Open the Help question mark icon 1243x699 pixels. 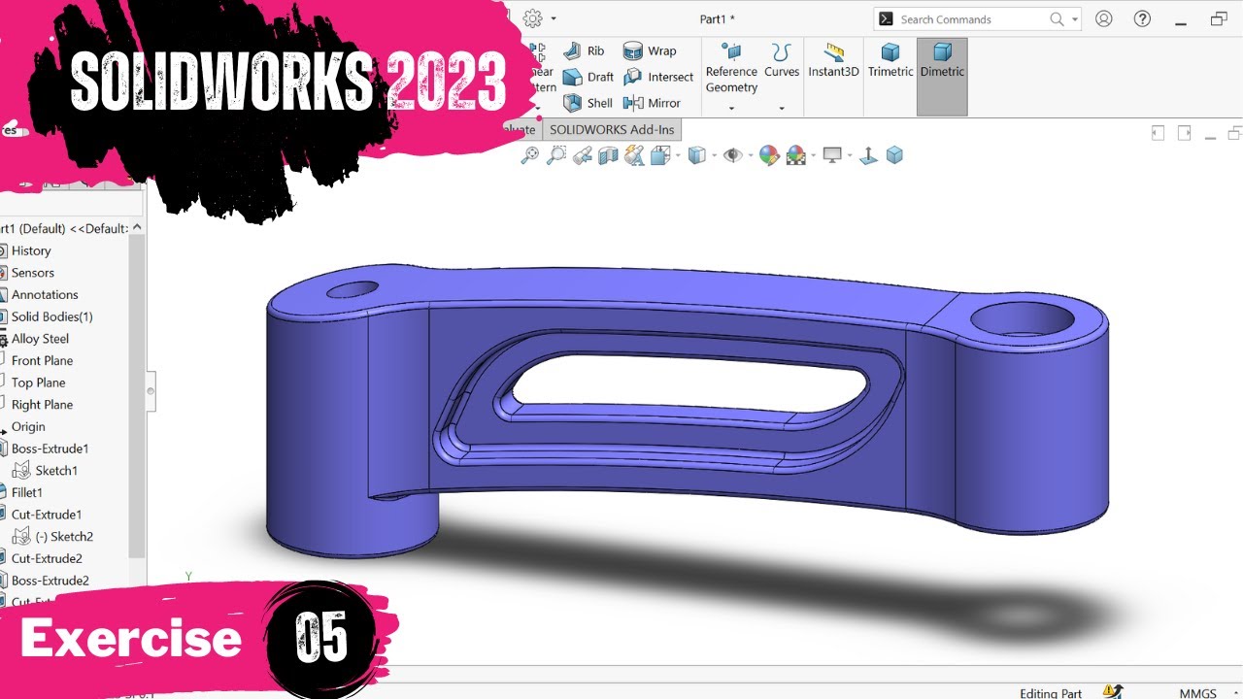1143,18
